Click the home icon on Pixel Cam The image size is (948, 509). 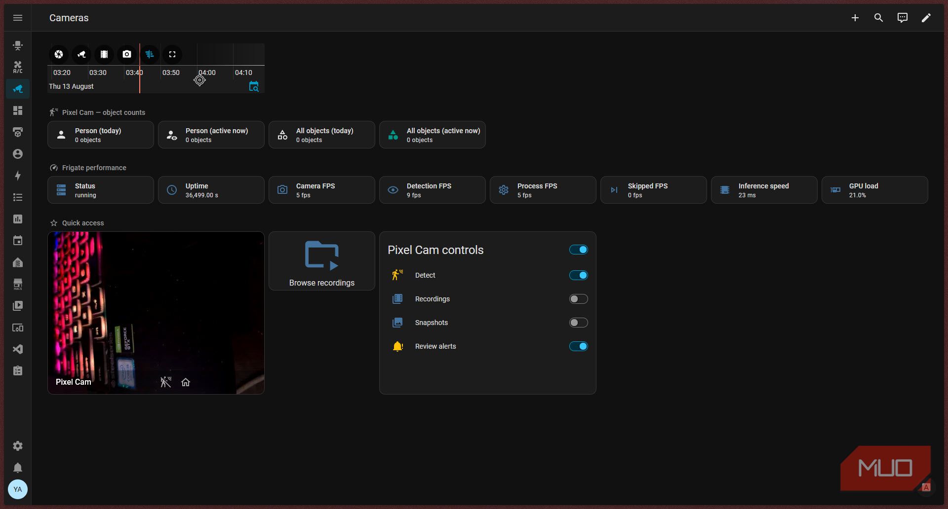tap(186, 382)
